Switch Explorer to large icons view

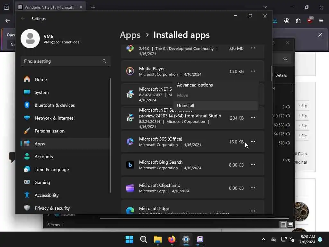(x=290, y=225)
